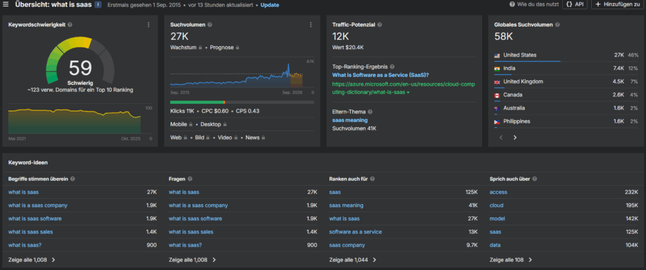Image resolution: width=646 pixels, height=270 pixels.
Task: Open saas keyword under Ranken auch für
Action: (335, 192)
